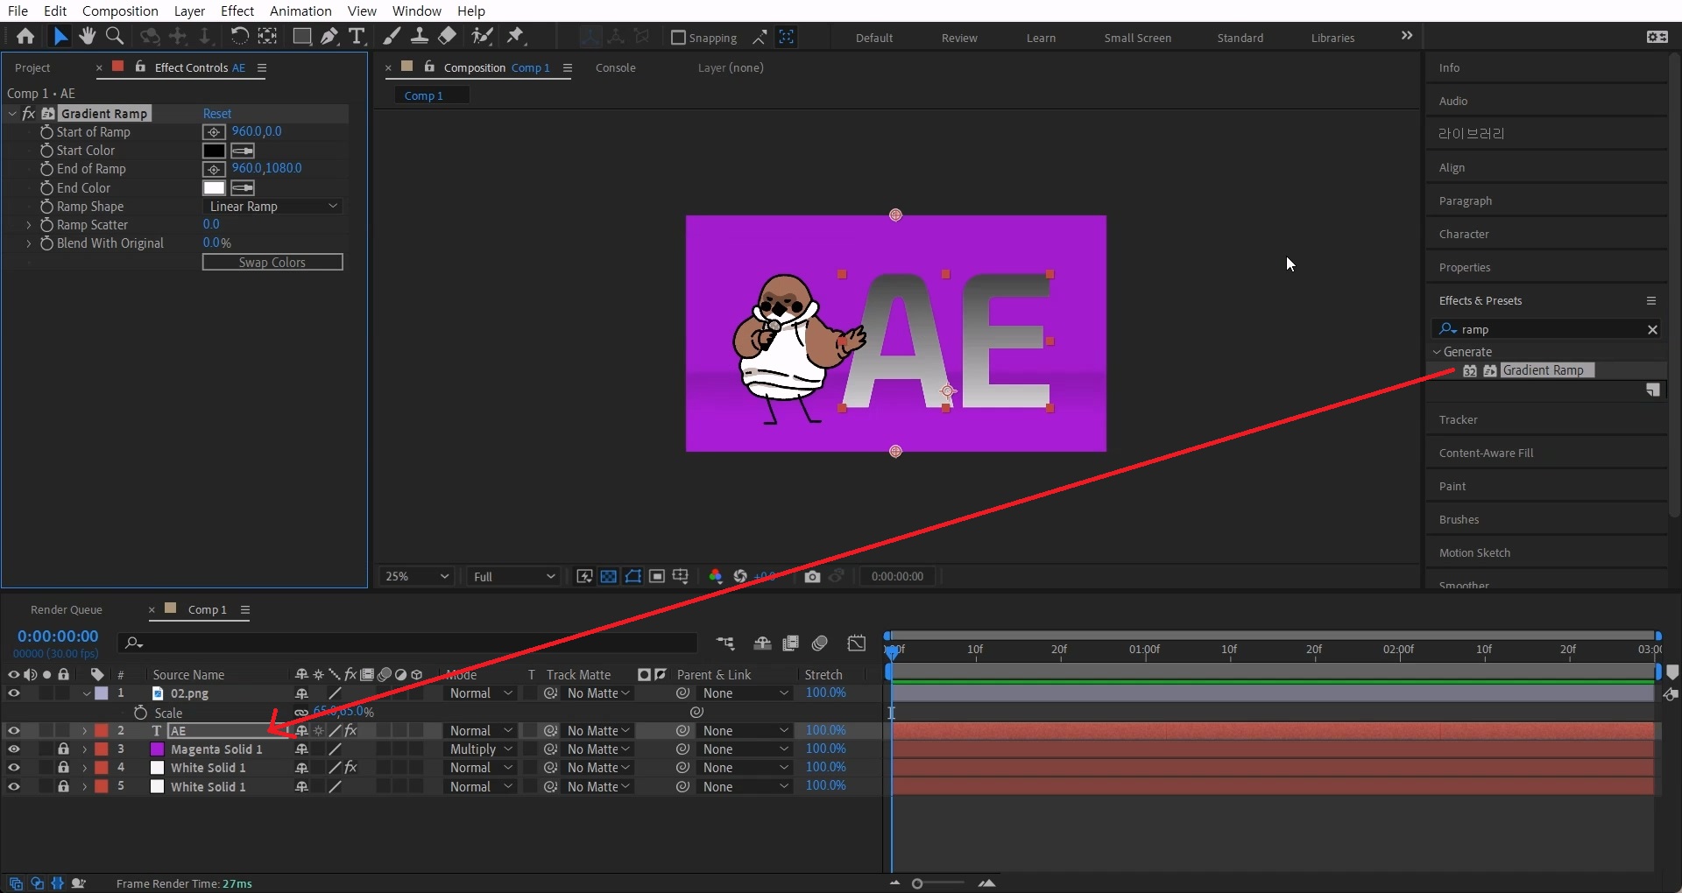1682x893 pixels.
Task: Open the 25% magnification dropdown
Action: click(417, 576)
